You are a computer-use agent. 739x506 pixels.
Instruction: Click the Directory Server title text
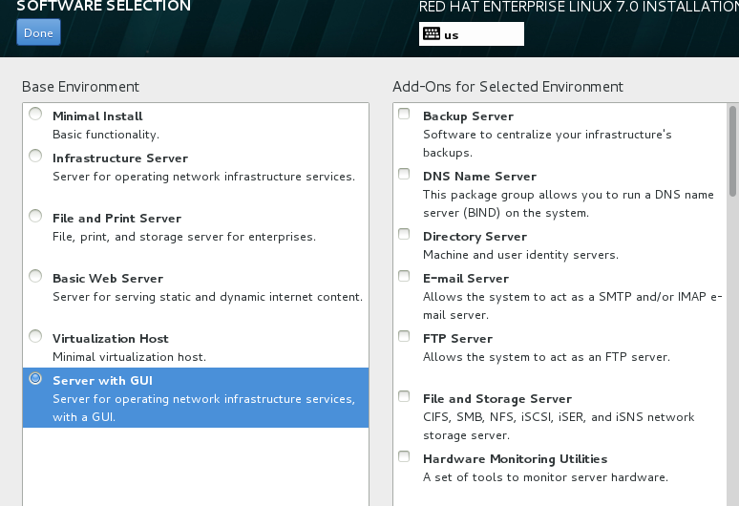coord(475,237)
